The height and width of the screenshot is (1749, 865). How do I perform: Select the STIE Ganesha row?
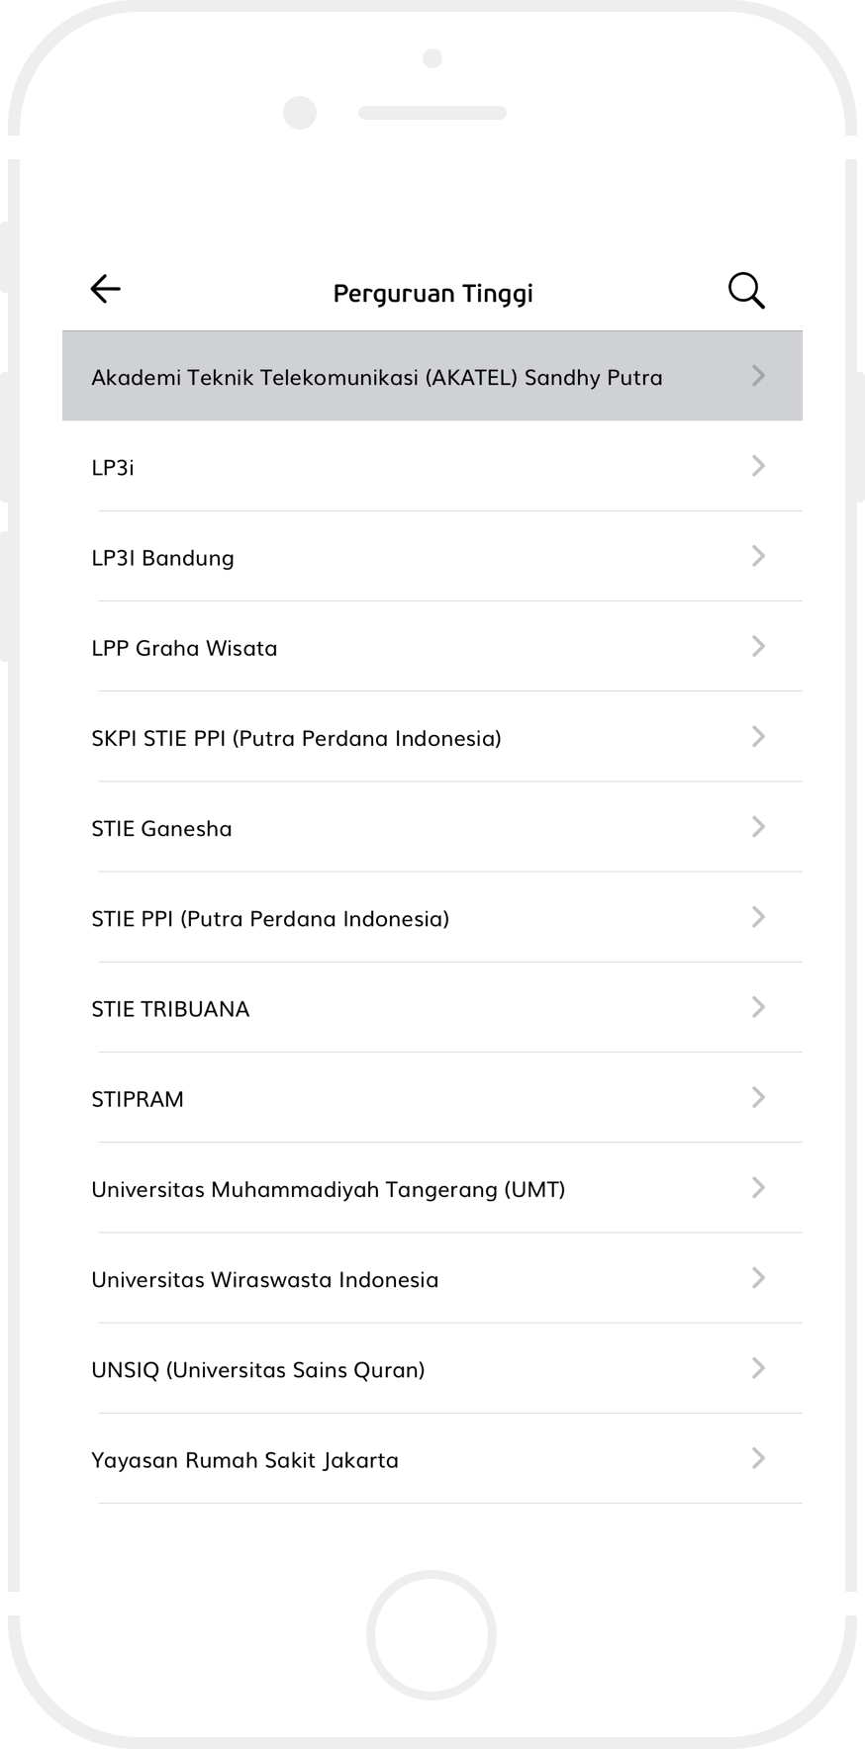click(162, 829)
